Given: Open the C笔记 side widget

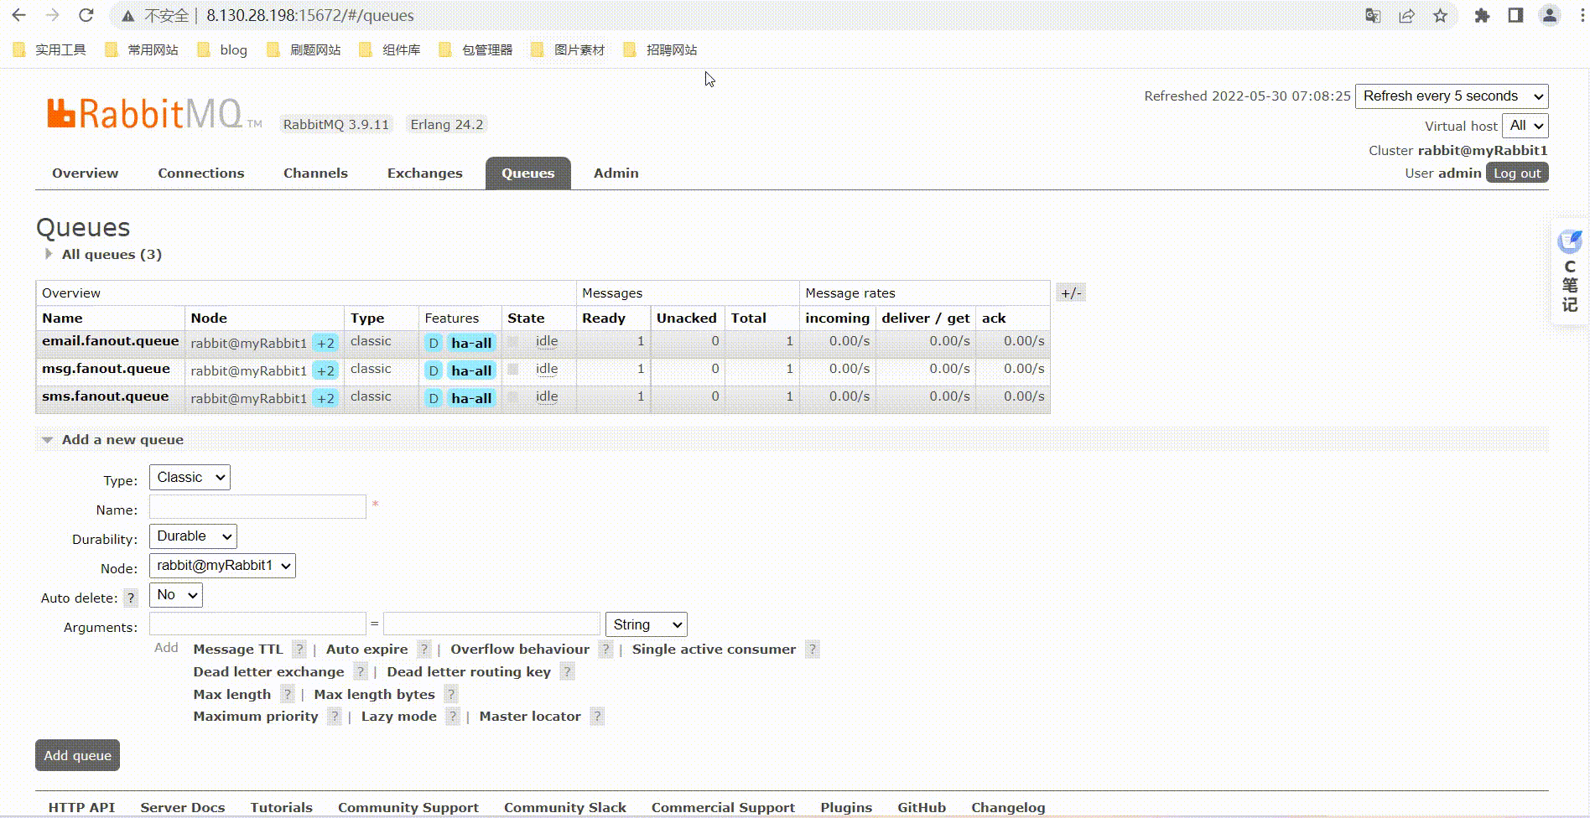Looking at the screenshot, I should point(1569,271).
